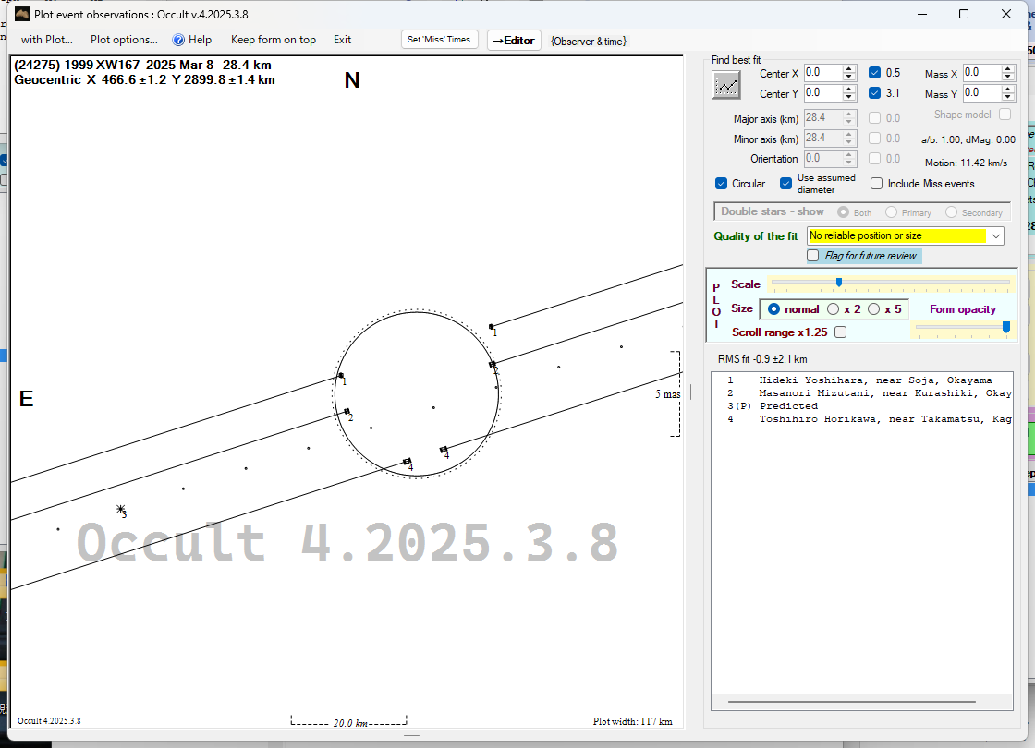1035x748 pixels.
Task: Adjust the plot Scale slider
Action: [838, 283]
